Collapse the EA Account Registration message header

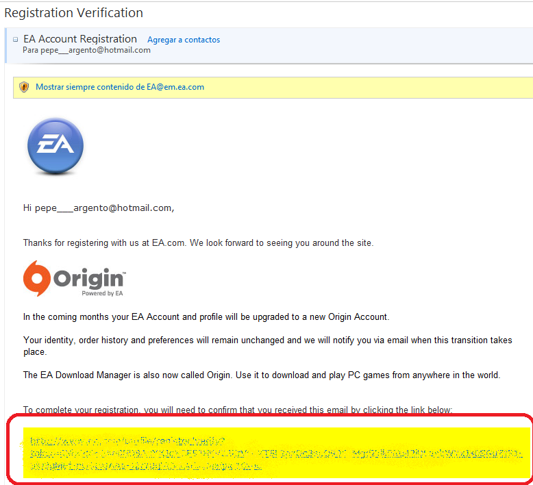coord(15,40)
